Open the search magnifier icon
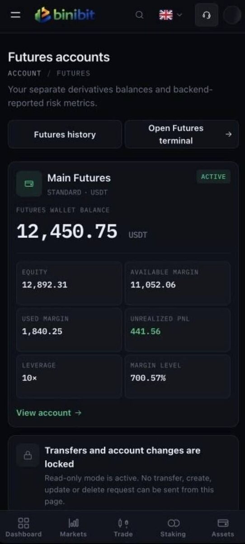This screenshot has height=544, width=245. [x=140, y=15]
